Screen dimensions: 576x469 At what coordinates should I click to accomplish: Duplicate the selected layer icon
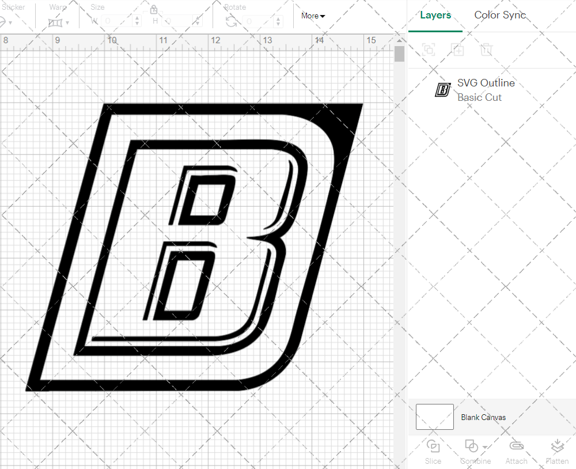pyautogui.click(x=457, y=50)
